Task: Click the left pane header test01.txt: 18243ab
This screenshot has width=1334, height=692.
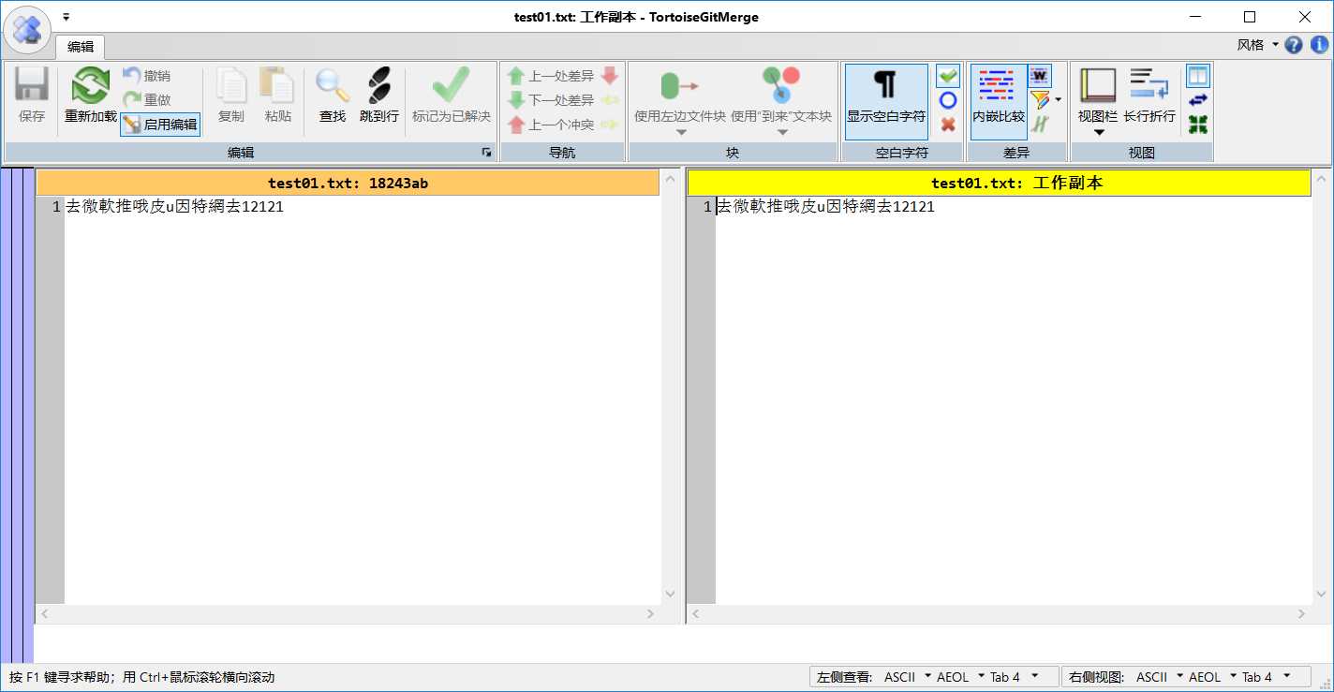Action: pyautogui.click(x=348, y=183)
